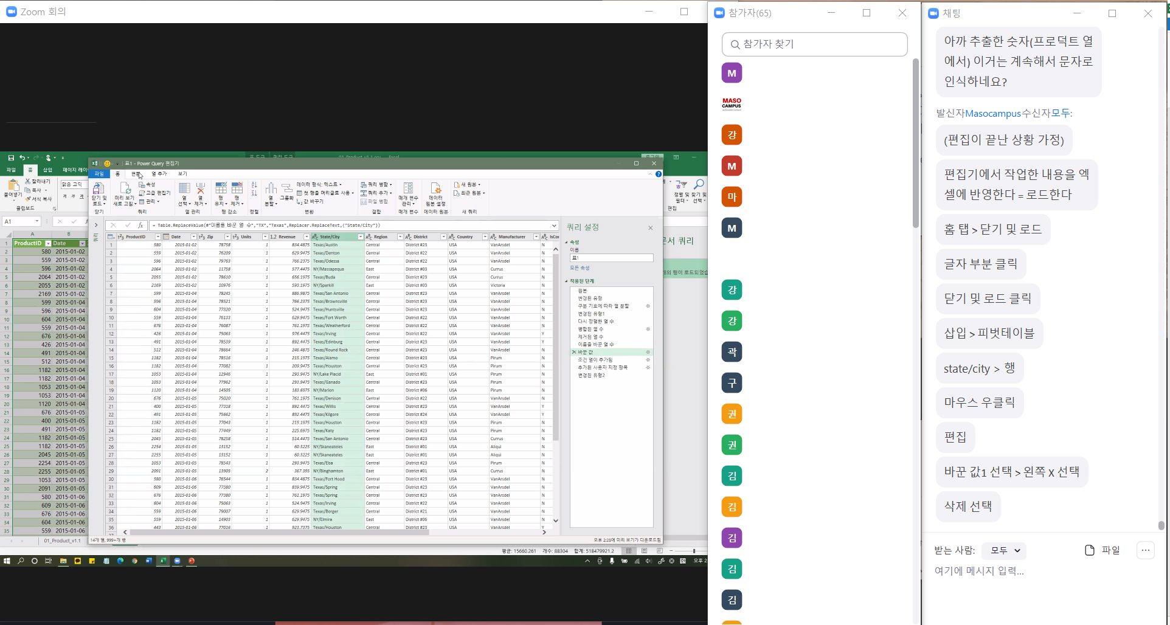Collapse the 적용된 단계 section
This screenshot has height=625, width=1170.
(x=566, y=281)
